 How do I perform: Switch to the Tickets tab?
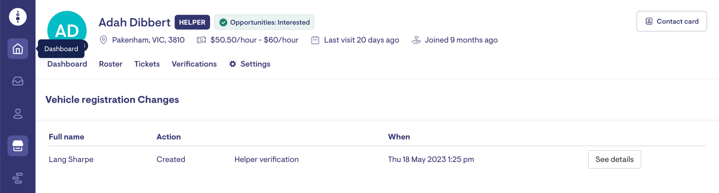pyautogui.click(x=147, y=64)
